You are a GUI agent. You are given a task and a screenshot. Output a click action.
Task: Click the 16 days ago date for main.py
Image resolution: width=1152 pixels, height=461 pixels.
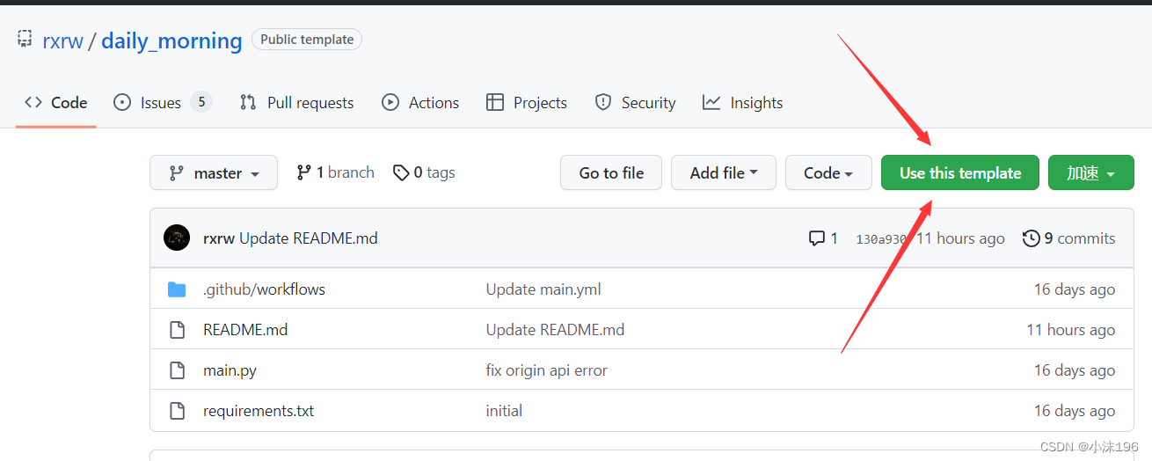(x=1075, y=370)
